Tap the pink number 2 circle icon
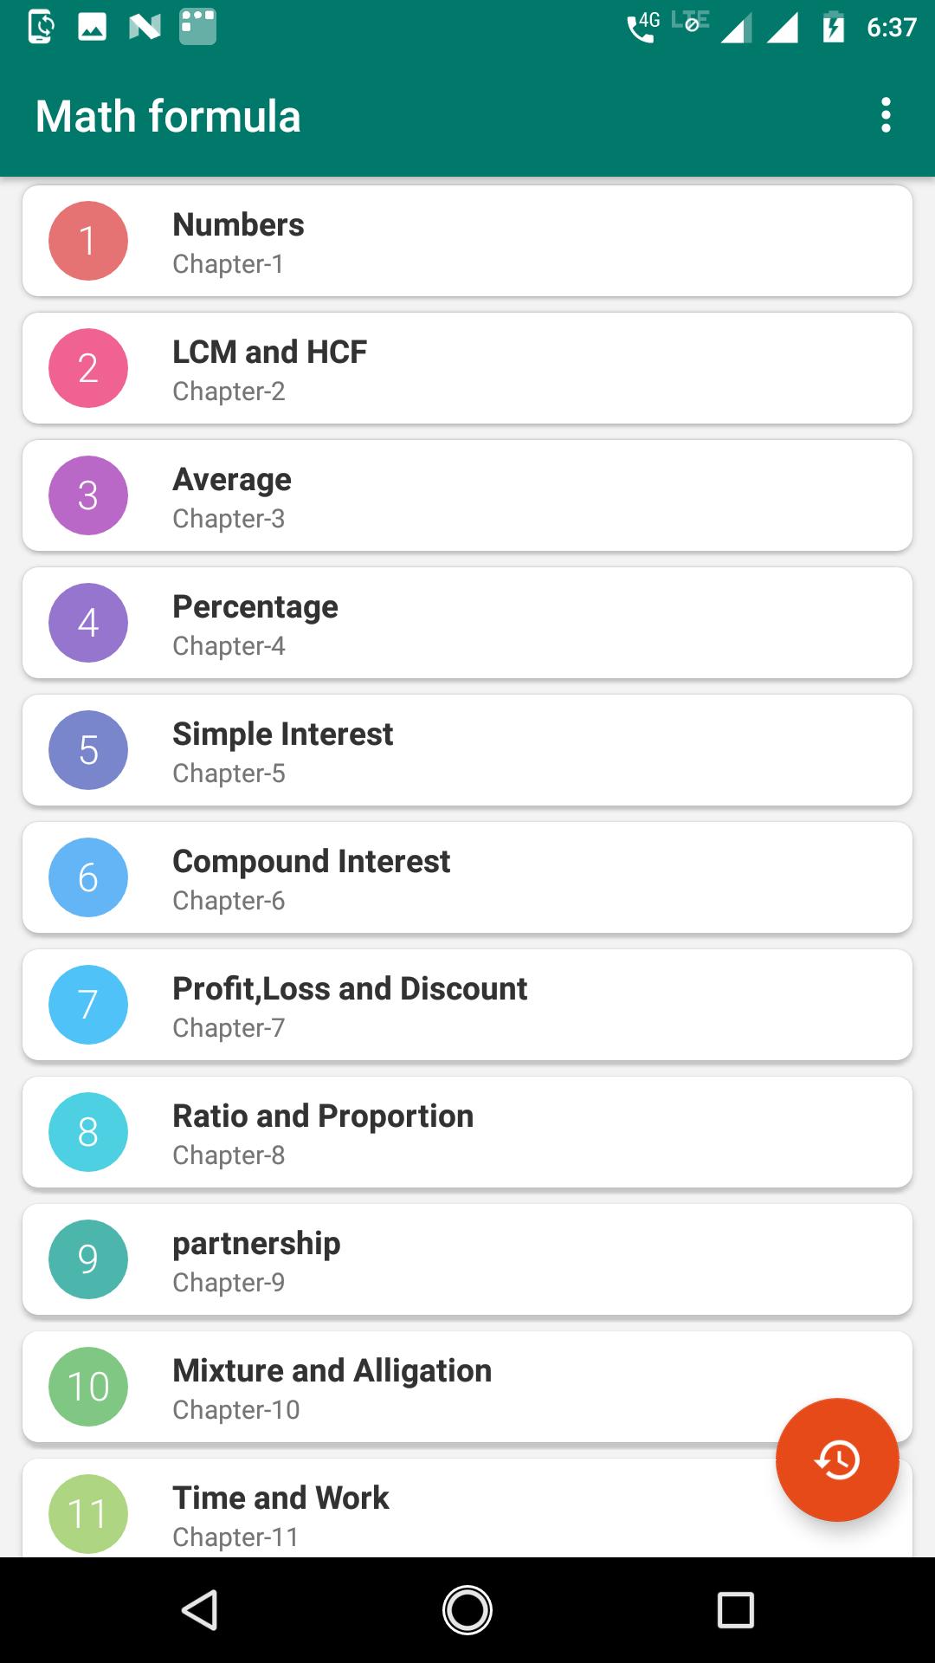 click(88, 368)
